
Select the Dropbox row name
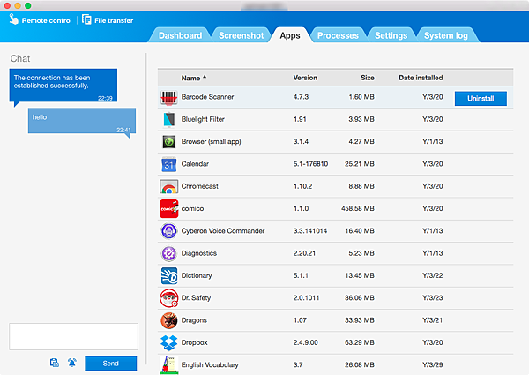pyautogui.click(x=194, y=342)
